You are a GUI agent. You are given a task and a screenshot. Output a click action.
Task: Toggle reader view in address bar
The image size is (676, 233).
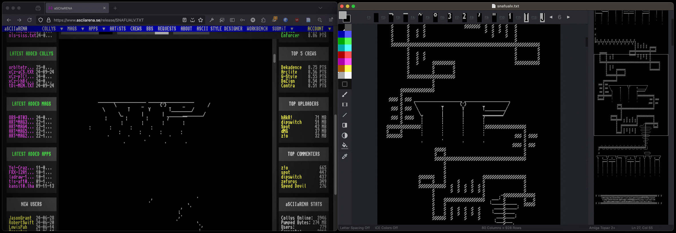coord(185,20)
